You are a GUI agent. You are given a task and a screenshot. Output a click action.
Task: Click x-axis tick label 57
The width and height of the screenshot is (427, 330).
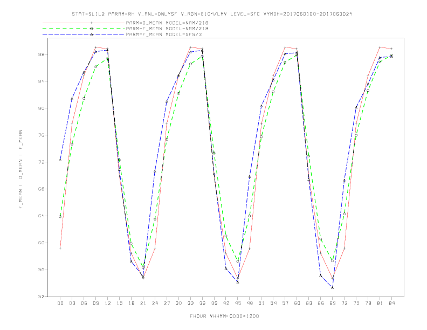[x=285, y=303]
